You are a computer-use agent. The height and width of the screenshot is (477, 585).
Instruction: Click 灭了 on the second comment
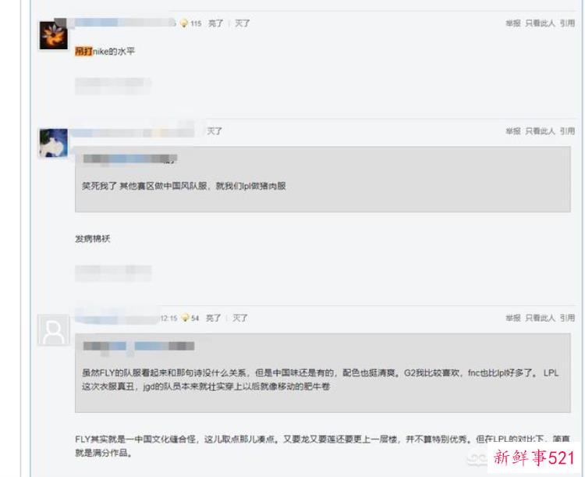(214, 131)
